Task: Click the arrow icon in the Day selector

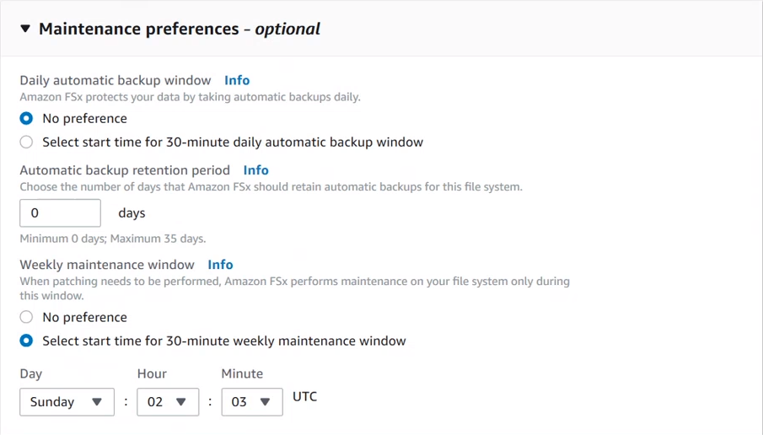Action: [x=97, y=402]
